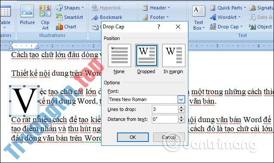Screen dimensions: 274x163
Task: Click the cross-reference icon below Bookmark
Action: pos(95,27)
